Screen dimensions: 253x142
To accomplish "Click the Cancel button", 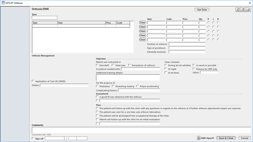I will pyautogui.click(x=244, y=138).
